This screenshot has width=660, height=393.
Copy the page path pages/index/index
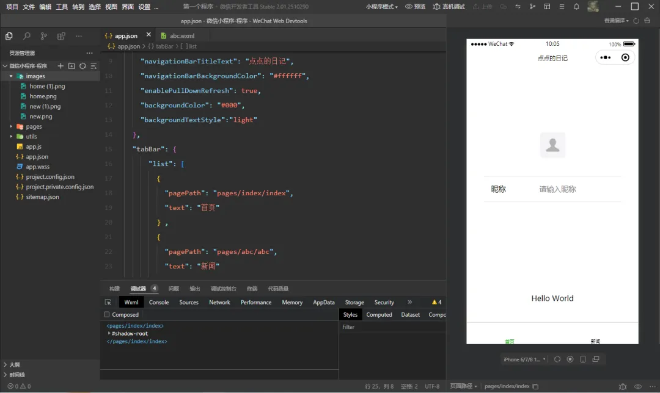point(535,386)
